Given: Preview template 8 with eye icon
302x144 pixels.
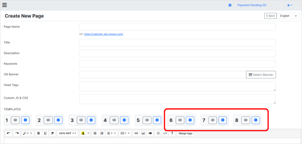Looking at the screenshot, I should point(246,120).
